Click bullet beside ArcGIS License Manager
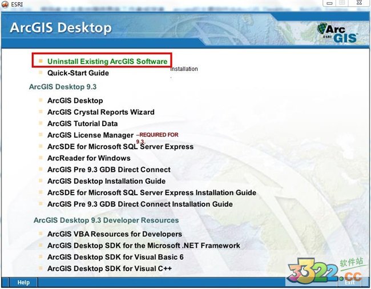Viewport: 371px width, 289px height. (x=41, y=135)
